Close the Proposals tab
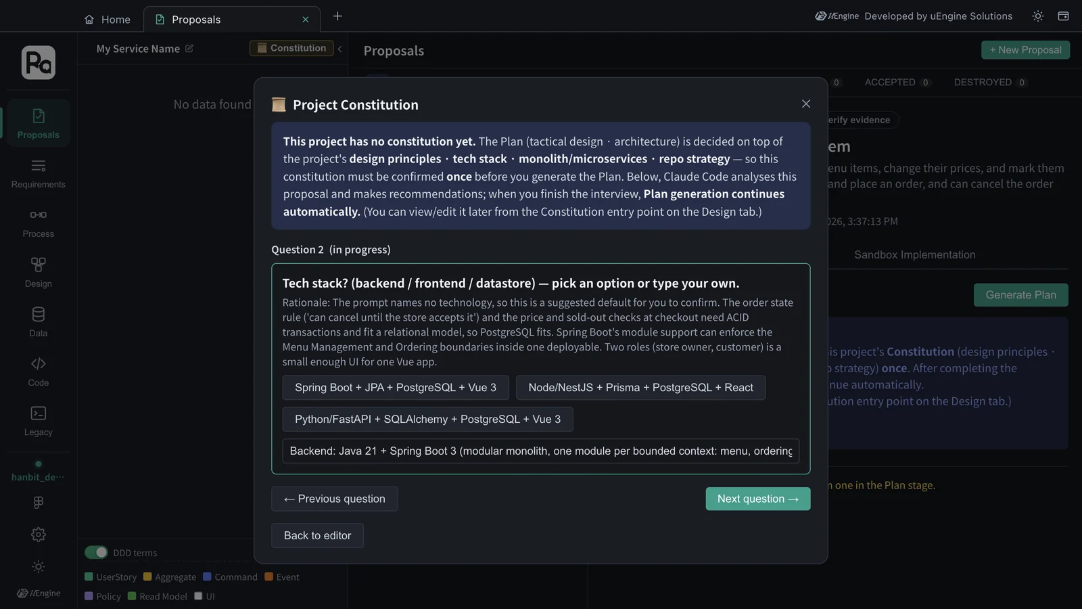Image resolution: width=1082 pixels, height=609 pixels. (x=306, y=20)
